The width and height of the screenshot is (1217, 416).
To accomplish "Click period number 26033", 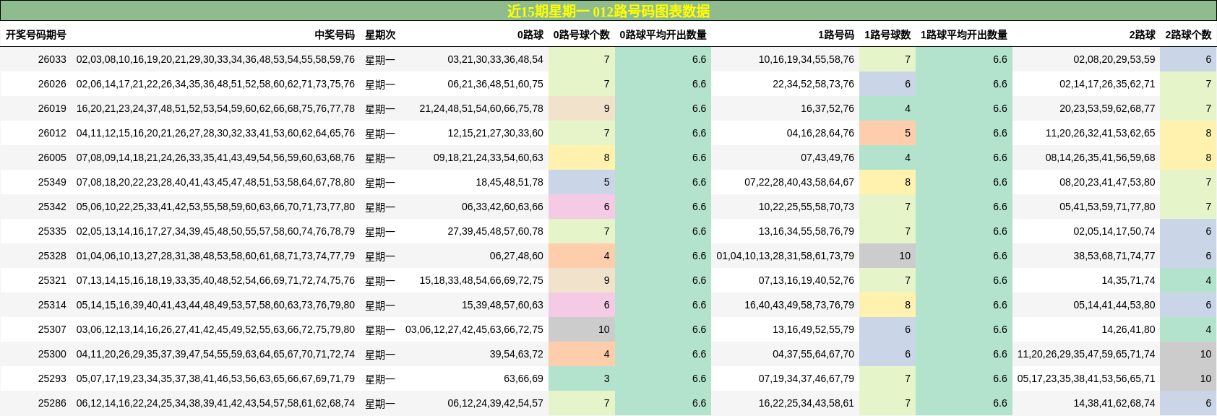I will (x=52, y=59).
